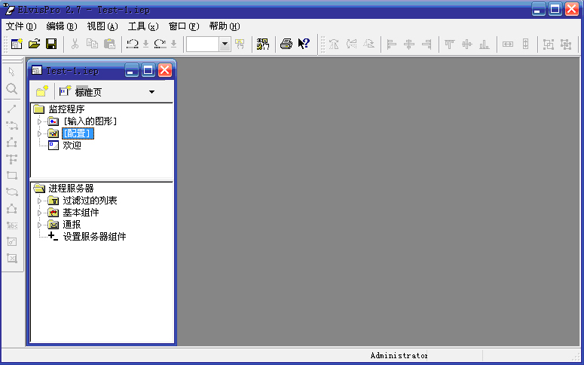Open the toolbar zoom combo box dropdown

point(225,44)
